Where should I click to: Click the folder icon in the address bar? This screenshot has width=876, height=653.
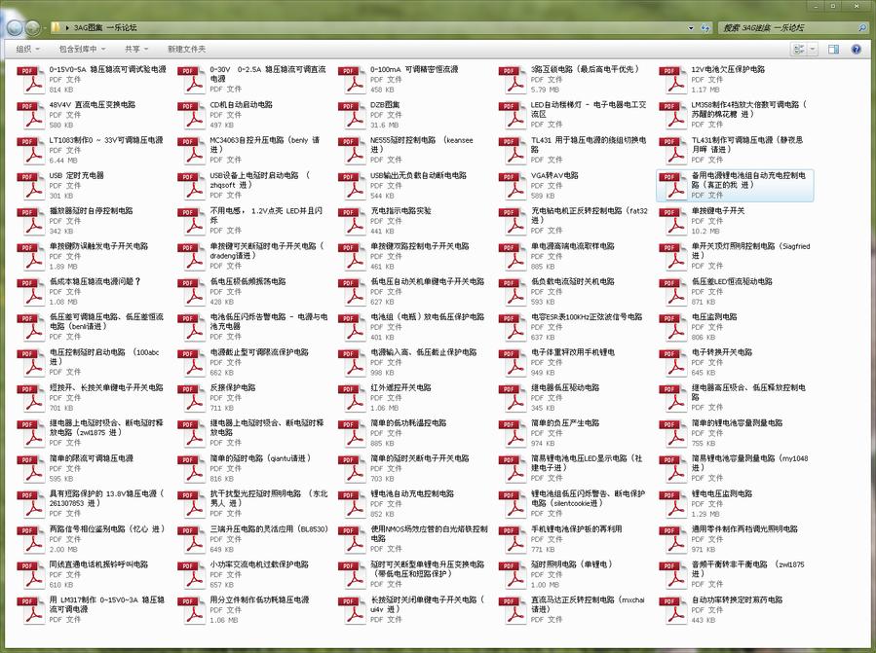tap(56, 28)
